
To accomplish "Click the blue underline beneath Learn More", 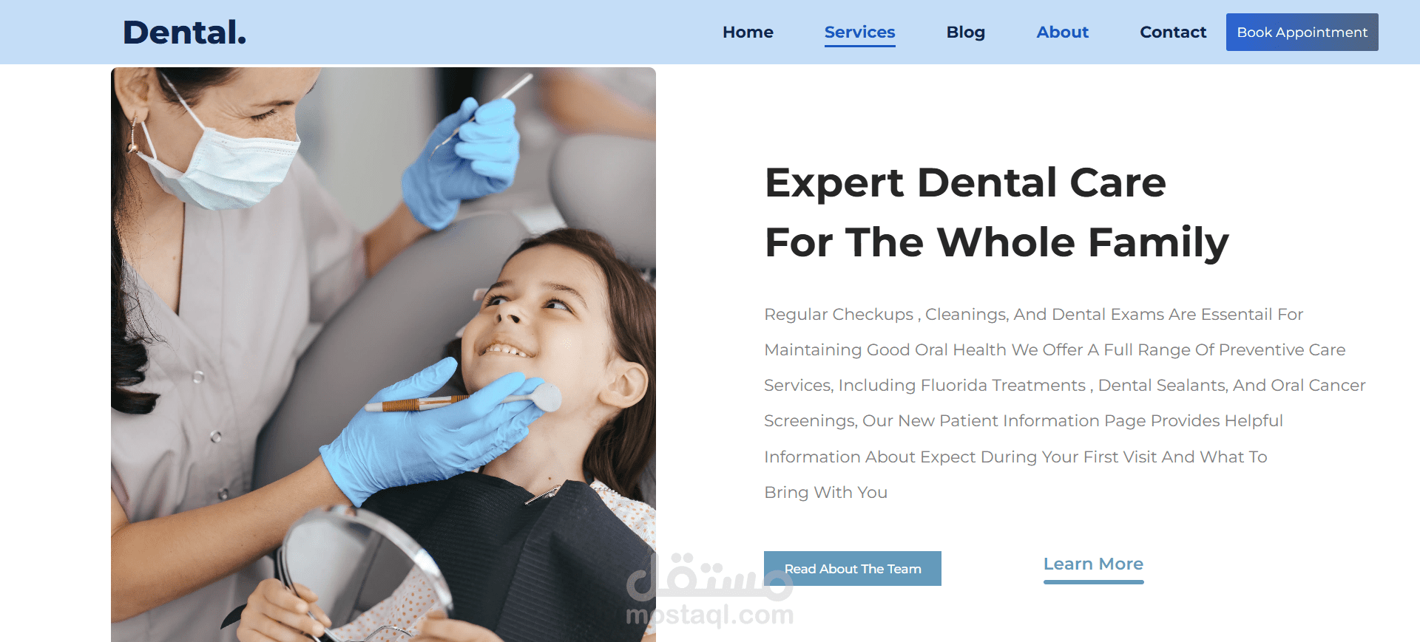I will (1093, 582).
